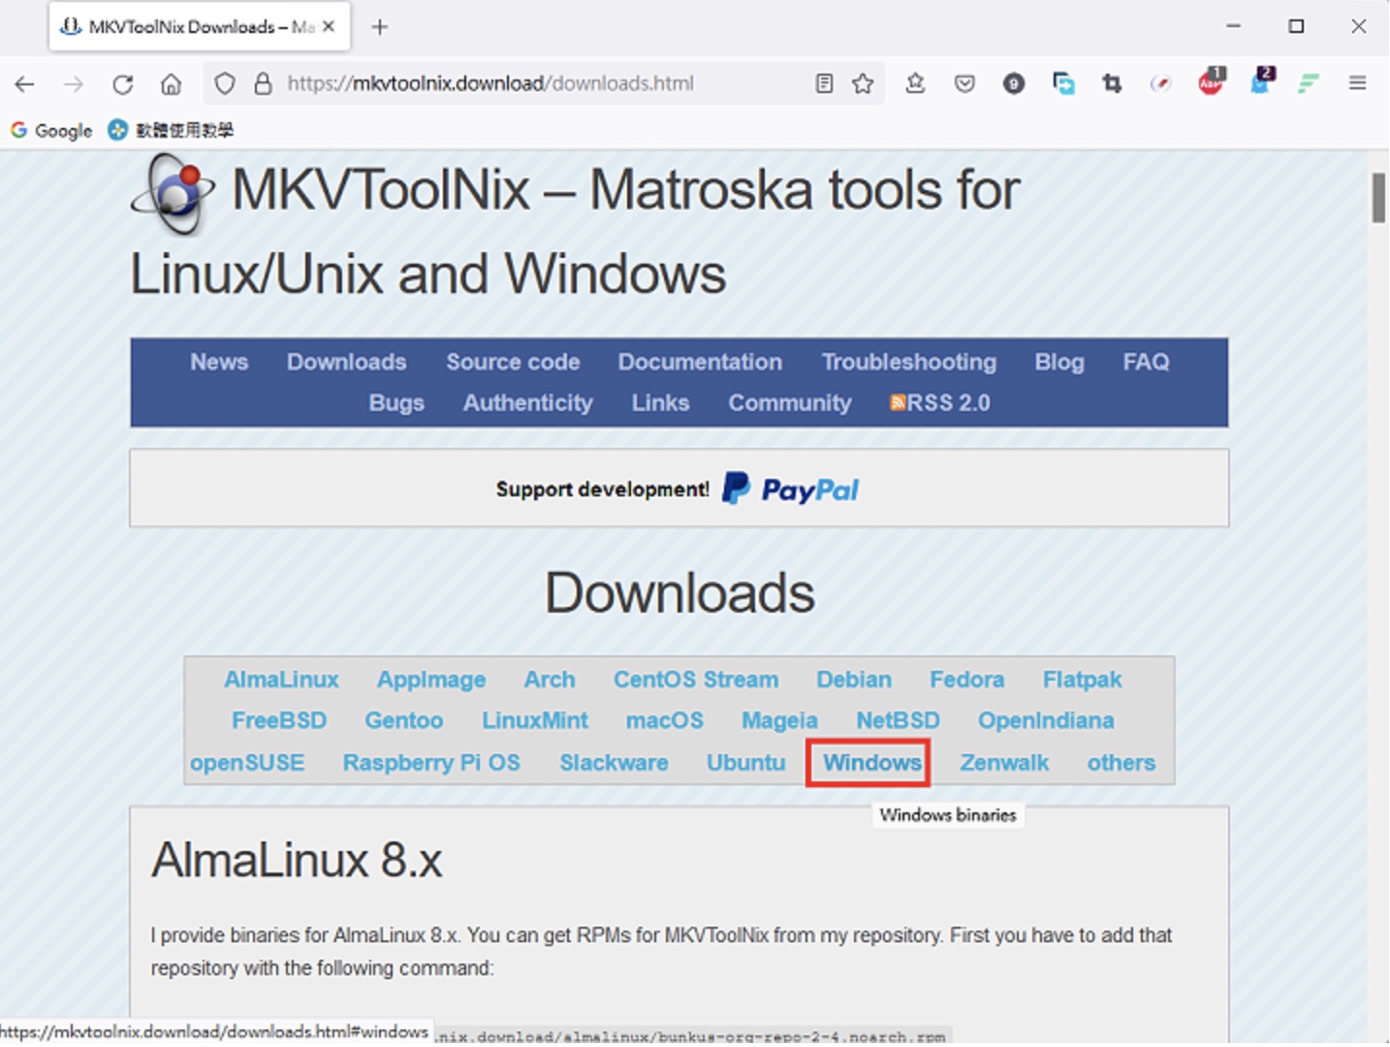The width and height of the screenshot is (1390, 1047).
Task: Toggle reader view icon in address bar
Action: pos(824,84)
